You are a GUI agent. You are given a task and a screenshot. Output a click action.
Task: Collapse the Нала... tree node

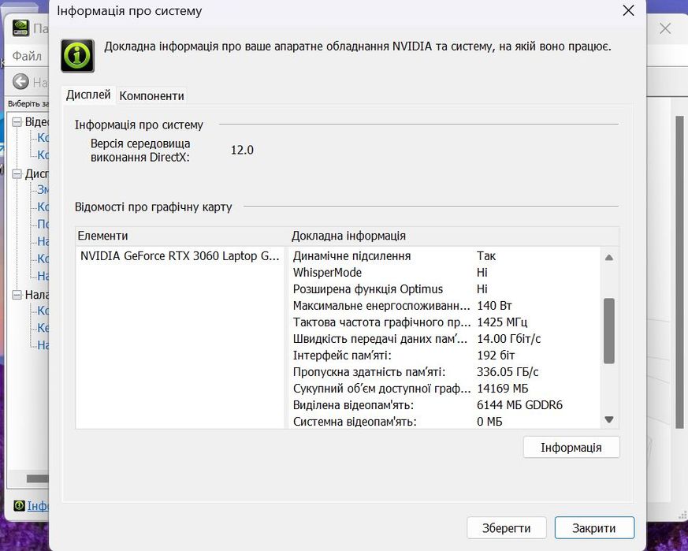tap(17, 295)
